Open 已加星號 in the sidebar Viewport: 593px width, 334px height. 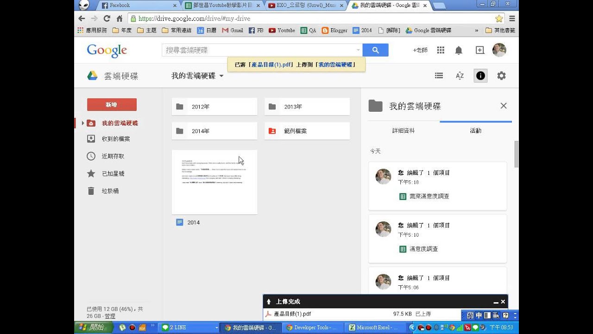(113, 173)
